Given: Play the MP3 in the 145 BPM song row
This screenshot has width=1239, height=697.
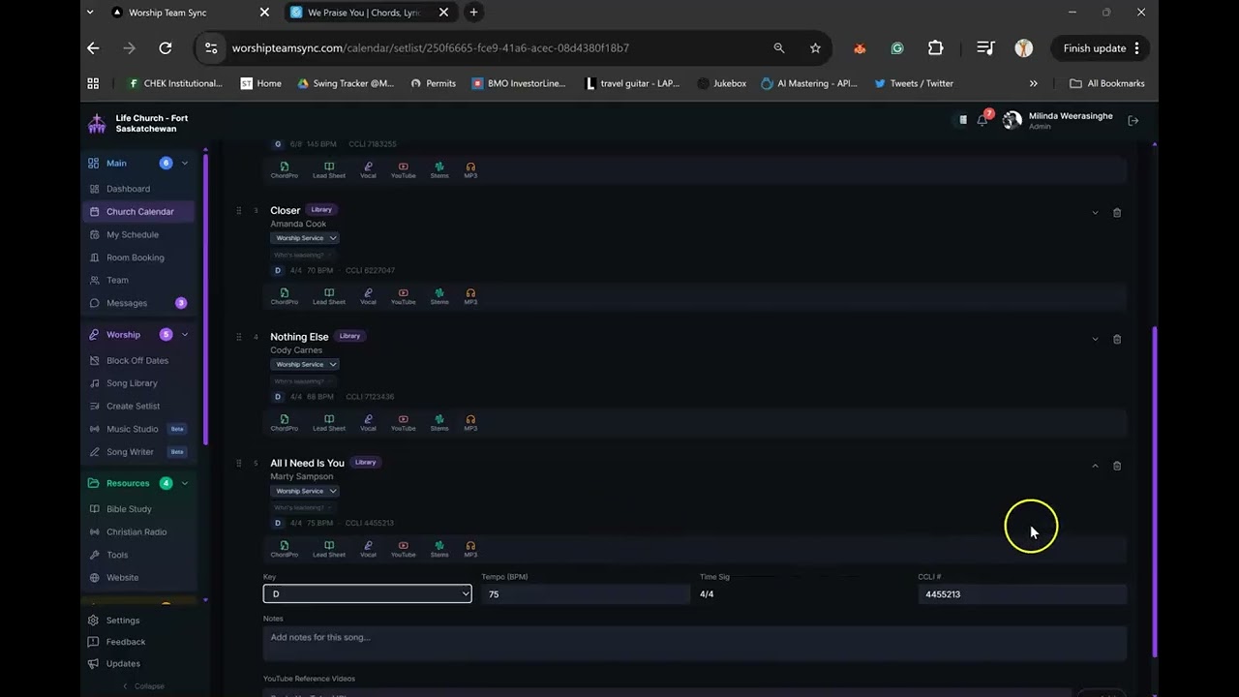Looking at the screenshot, I should point(470,170).
